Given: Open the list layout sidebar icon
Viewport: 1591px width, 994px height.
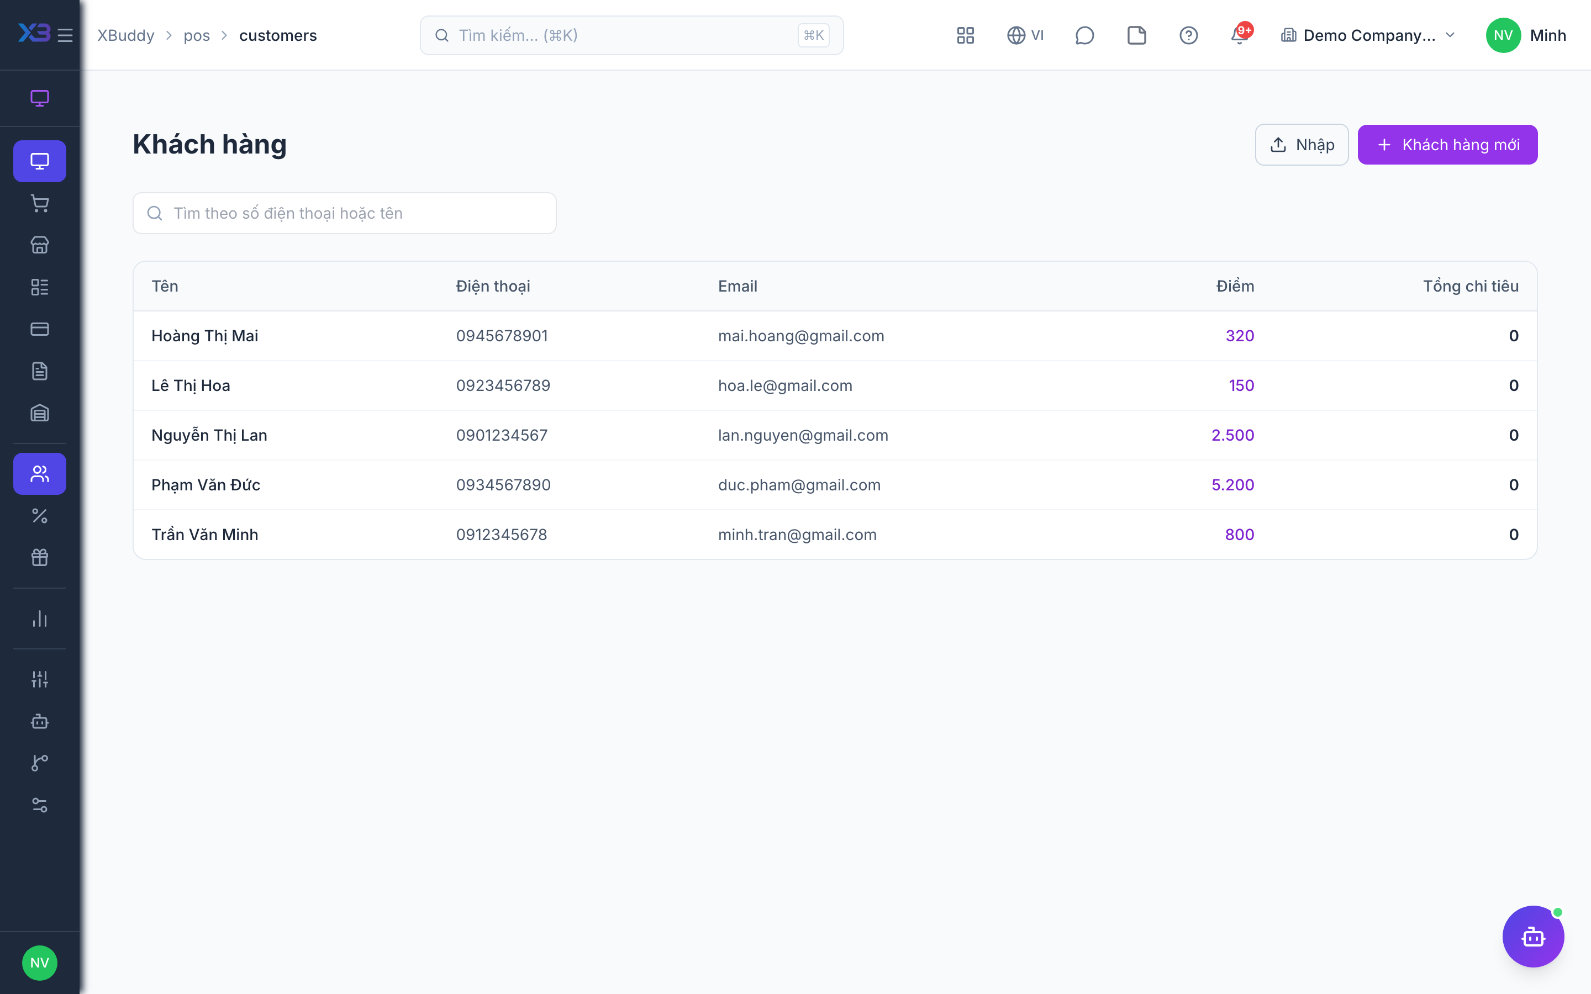Looking at the screenshot, I should [39, 287].
